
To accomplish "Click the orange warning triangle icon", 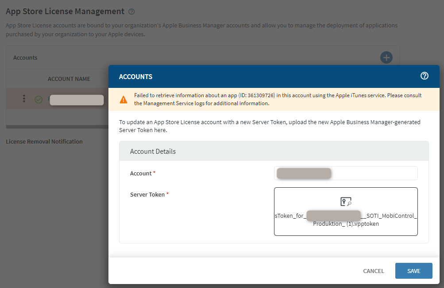I will point(124,99).
